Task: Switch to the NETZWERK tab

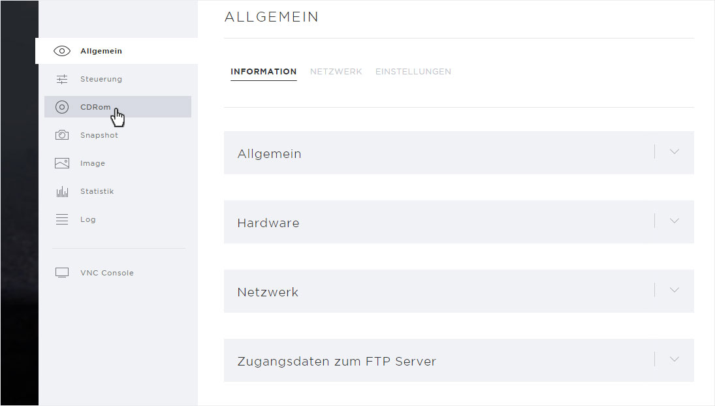Action: tap(336, 72)
